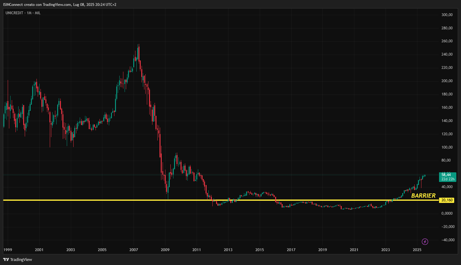Click the 2019 year label on time axis

point(323,250)
